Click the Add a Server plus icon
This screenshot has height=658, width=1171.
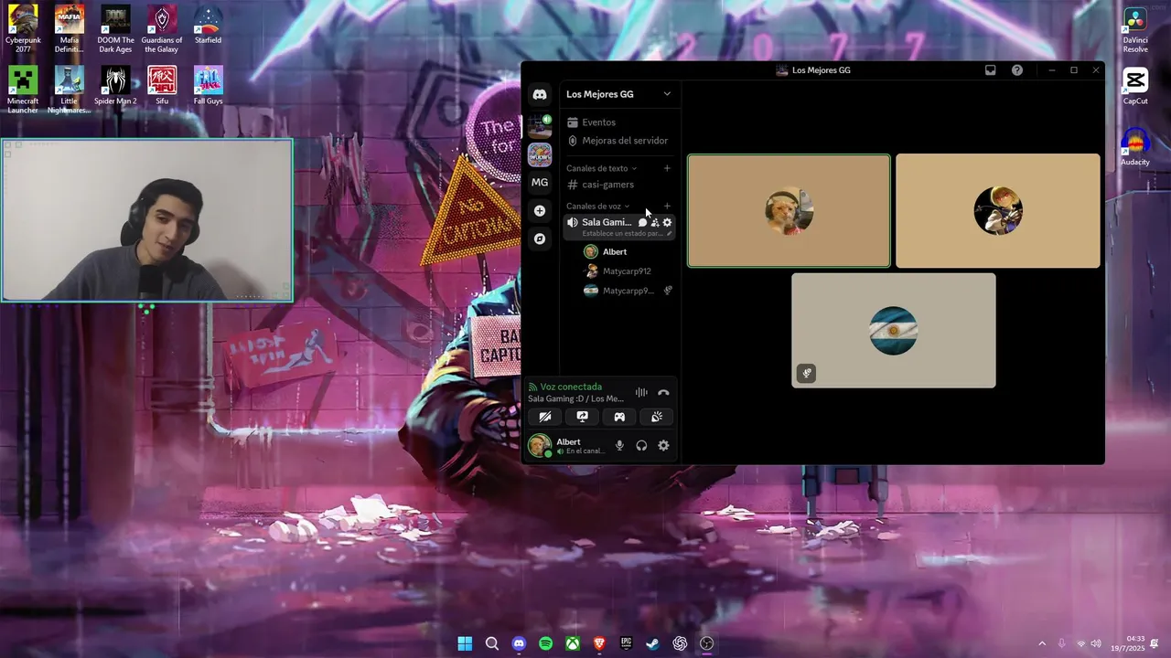540,210
